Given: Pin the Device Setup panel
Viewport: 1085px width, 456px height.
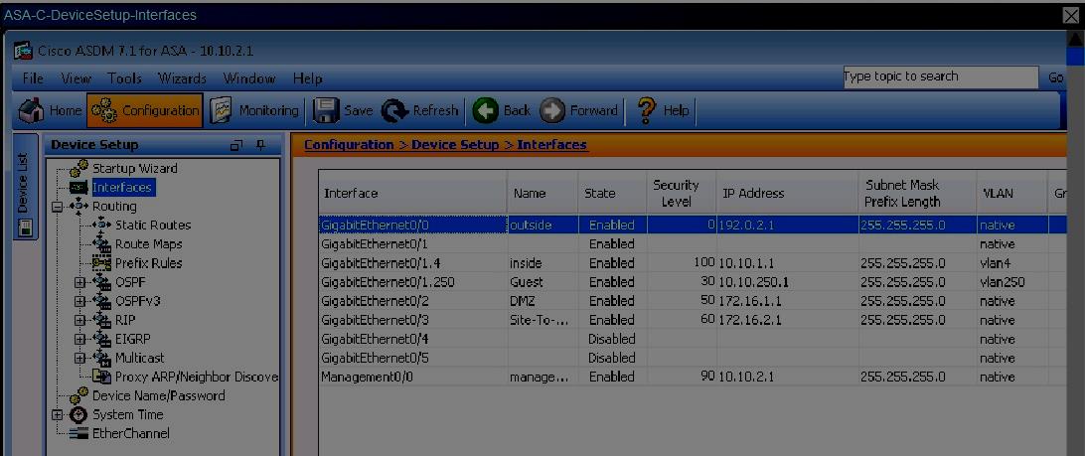Looking at the screenshot, I should coord(261,145).
